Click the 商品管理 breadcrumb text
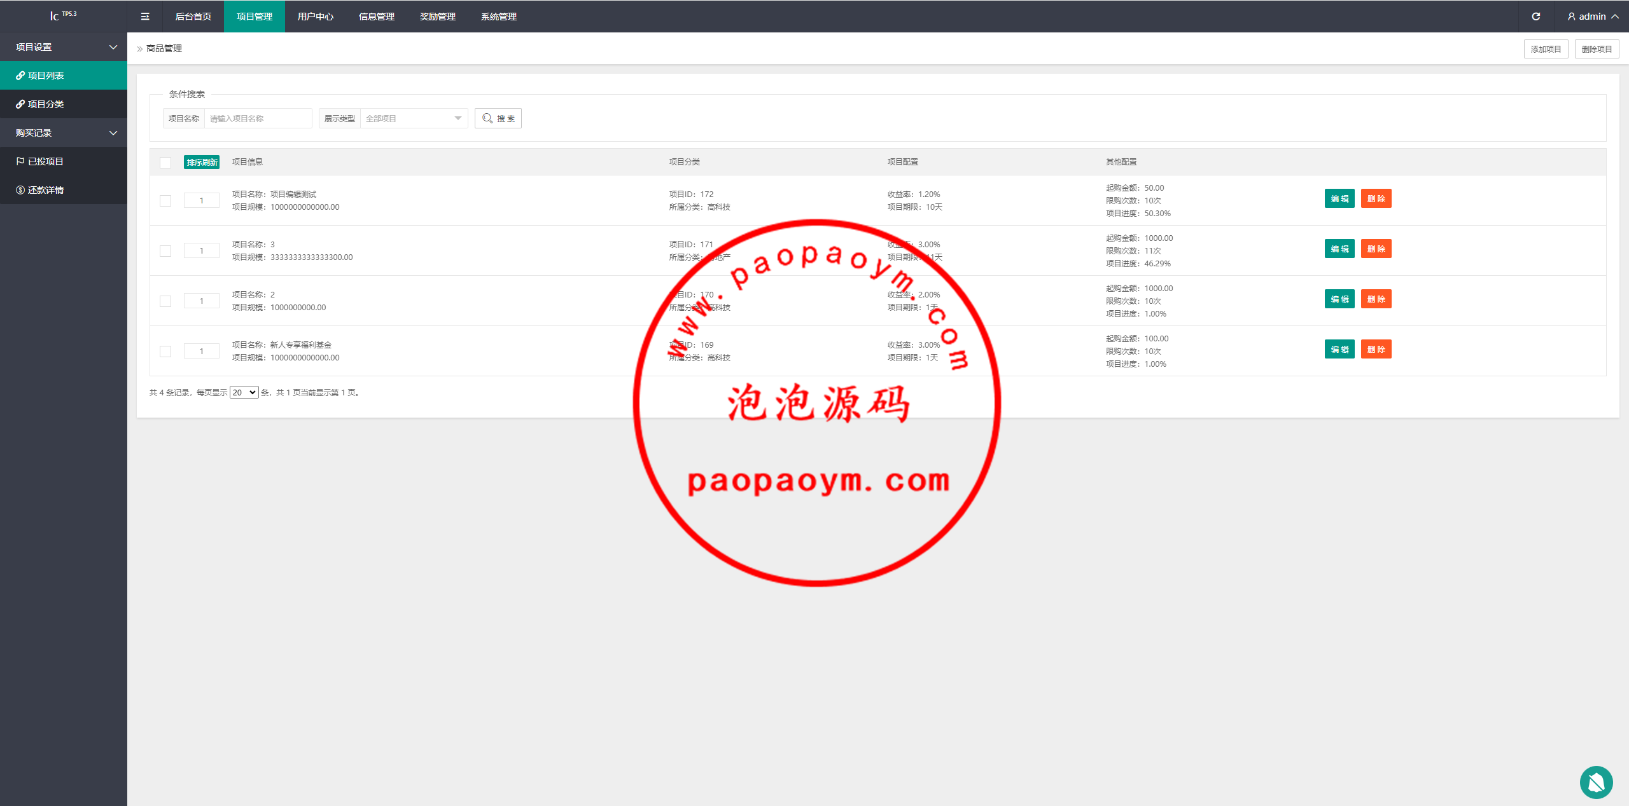Image resolution: width=1629 pixels, height=806 pixels. point(164,48)
